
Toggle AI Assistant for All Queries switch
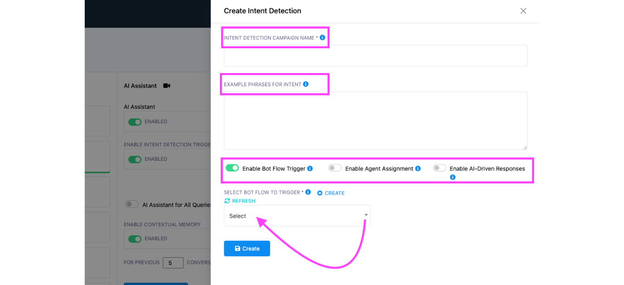tap(132, 205)
